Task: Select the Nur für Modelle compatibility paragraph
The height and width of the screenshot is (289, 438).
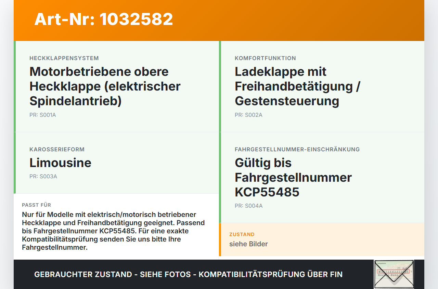Action: pos(113,231)
